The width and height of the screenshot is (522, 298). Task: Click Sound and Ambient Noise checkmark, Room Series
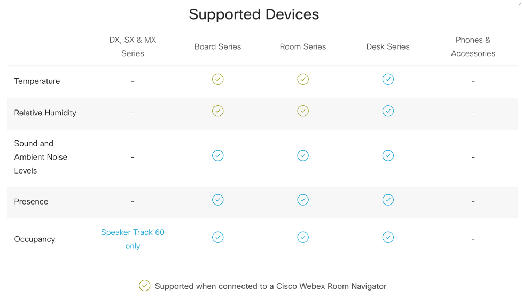click(x=303, y=155)
